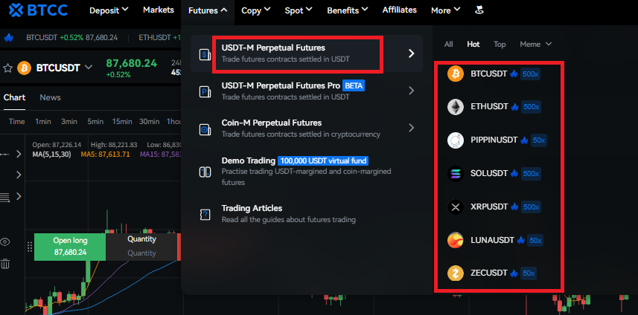Switch to the News tab
Image resolution: width=638 pixels, height=315 pixels.
coord(50,97)
